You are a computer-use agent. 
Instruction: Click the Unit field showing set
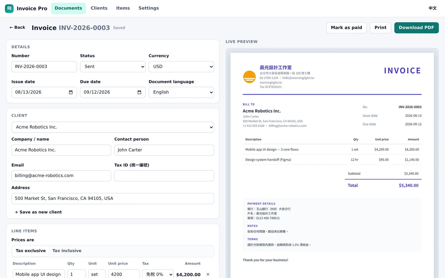click(97, 274)
